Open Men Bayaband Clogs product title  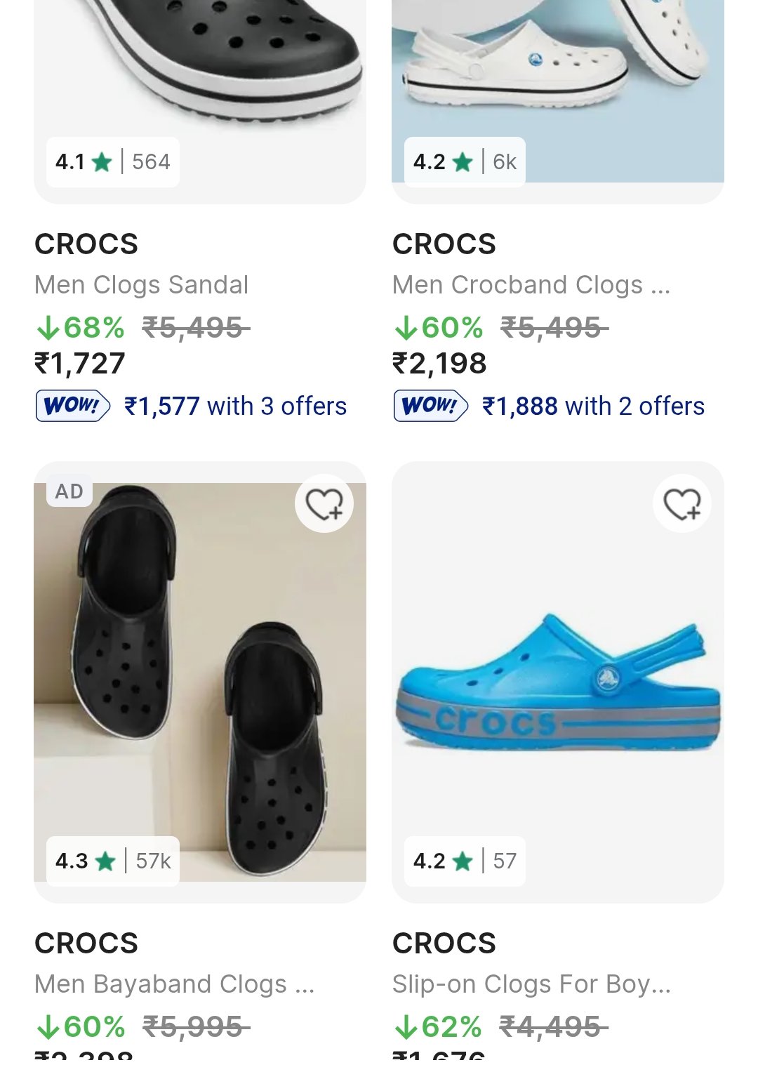(174, 984)
